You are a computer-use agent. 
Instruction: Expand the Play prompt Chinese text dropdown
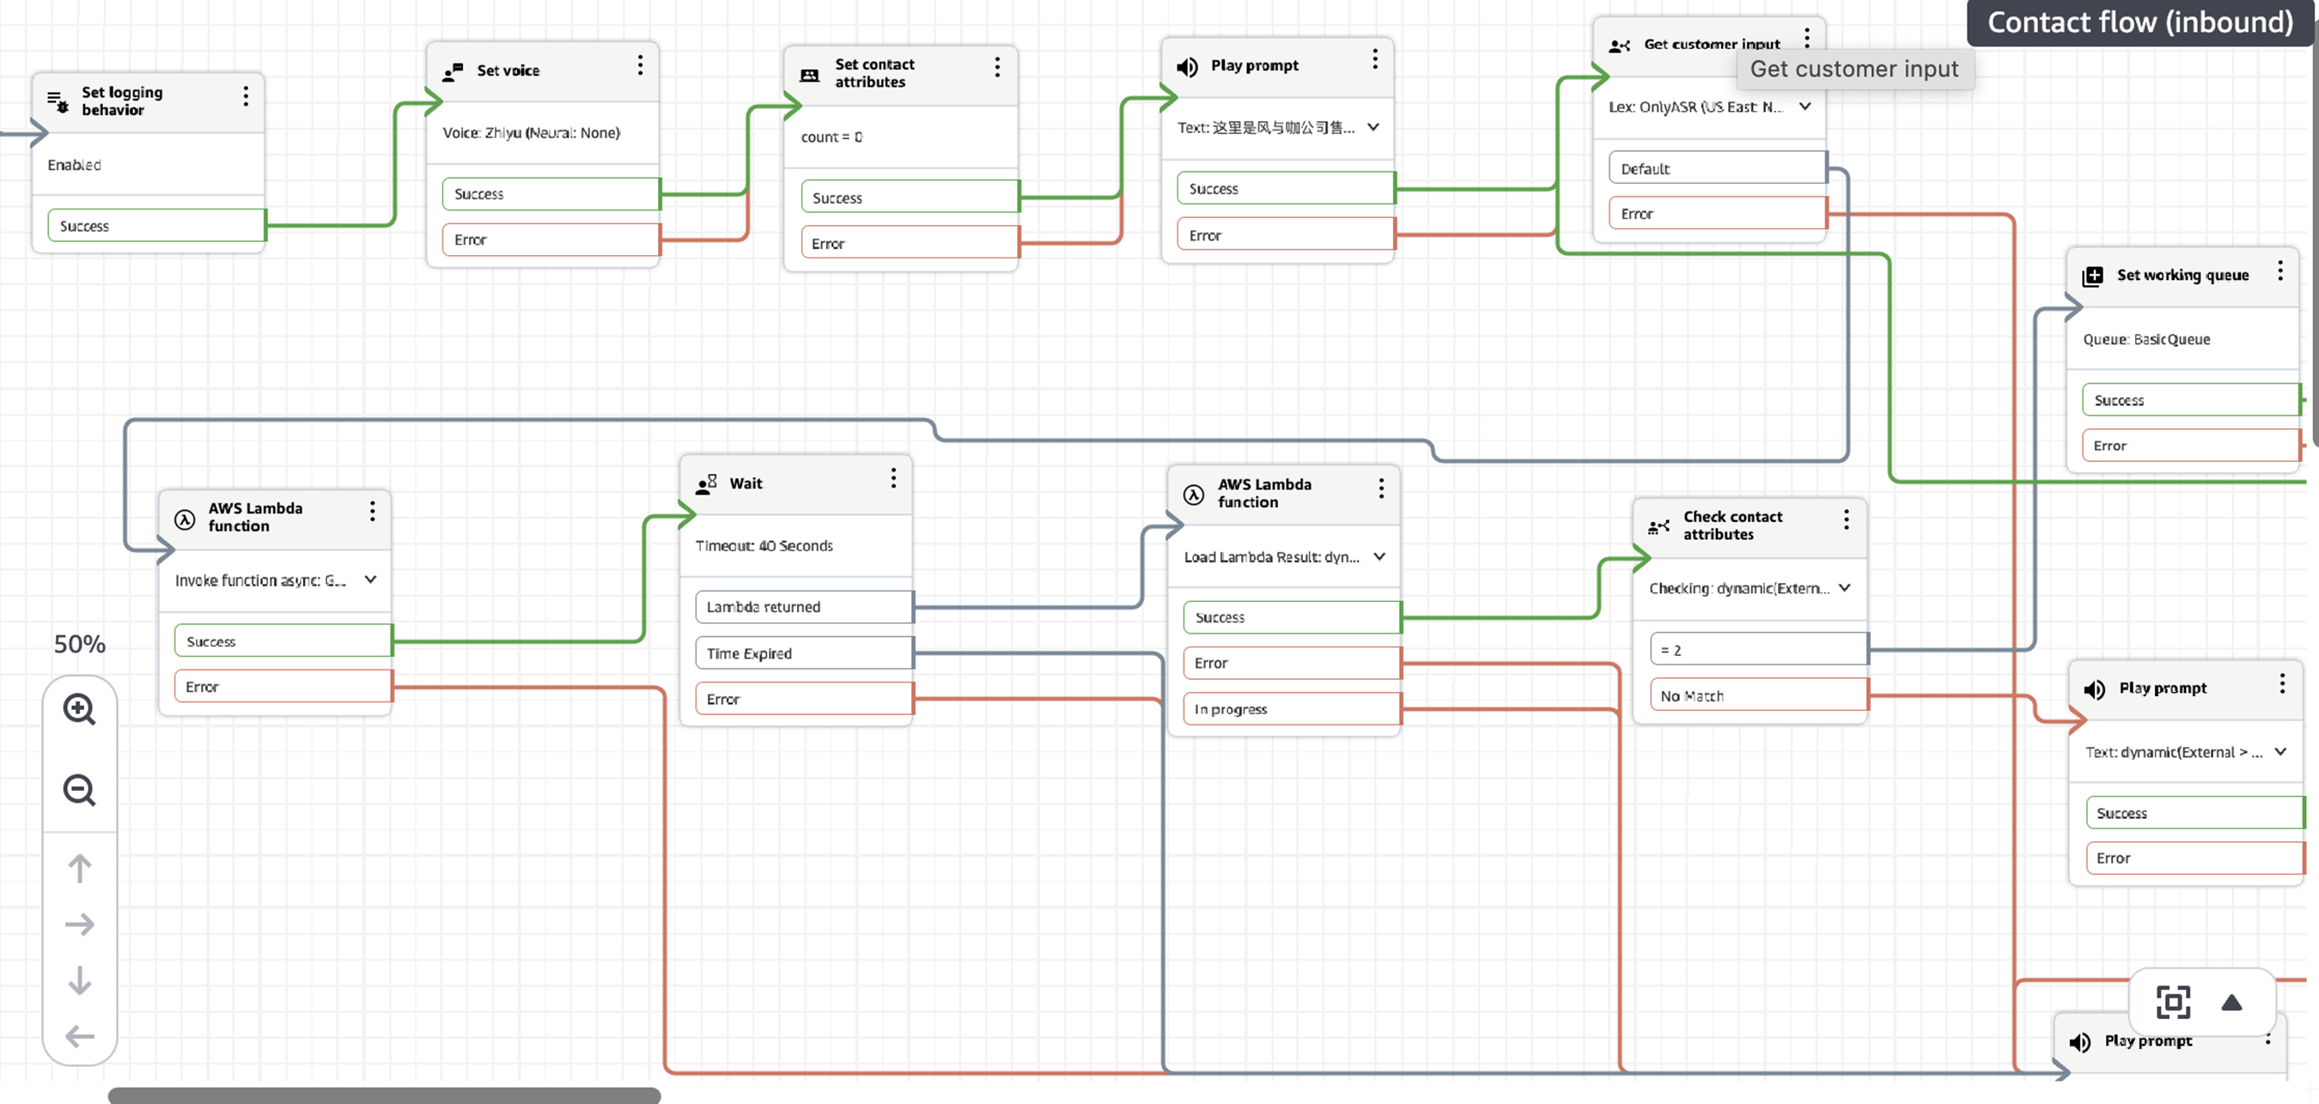tap(1372, 127)
